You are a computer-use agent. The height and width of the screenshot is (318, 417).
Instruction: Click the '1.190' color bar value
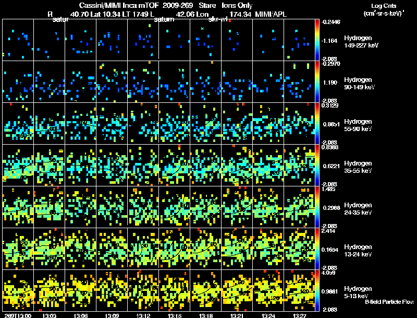330,83
